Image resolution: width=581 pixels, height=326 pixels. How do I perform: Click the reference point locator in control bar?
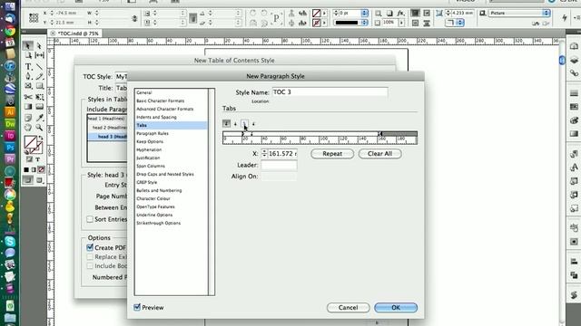tap(34, 17)
